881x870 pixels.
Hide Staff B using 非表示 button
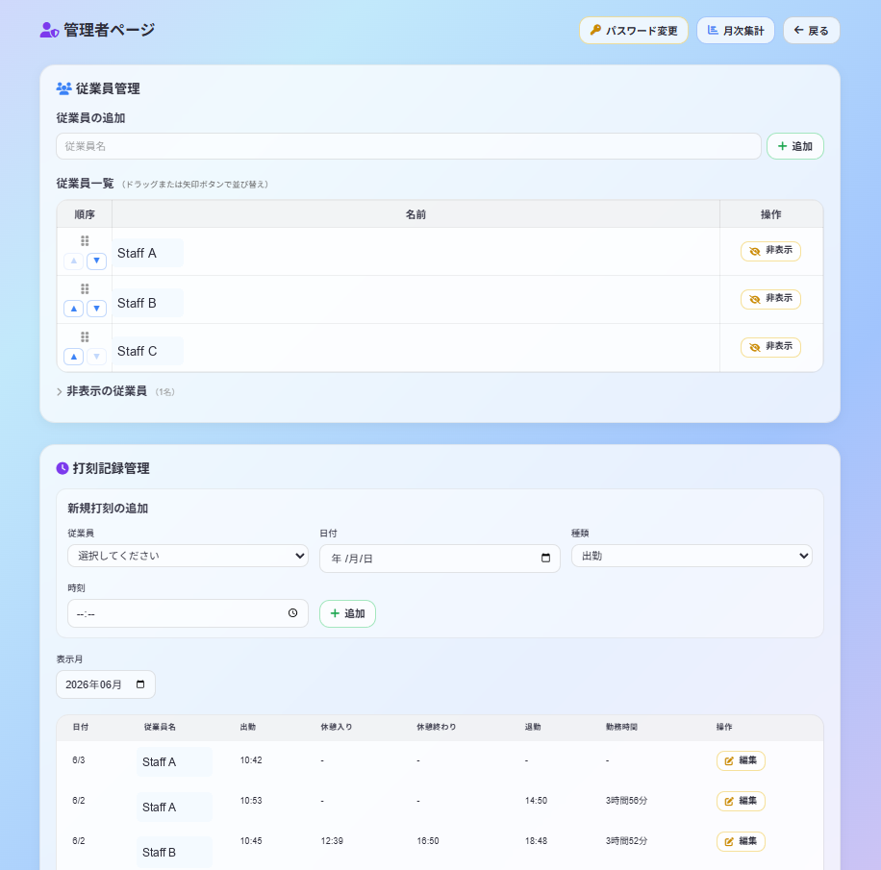(770, 299)
